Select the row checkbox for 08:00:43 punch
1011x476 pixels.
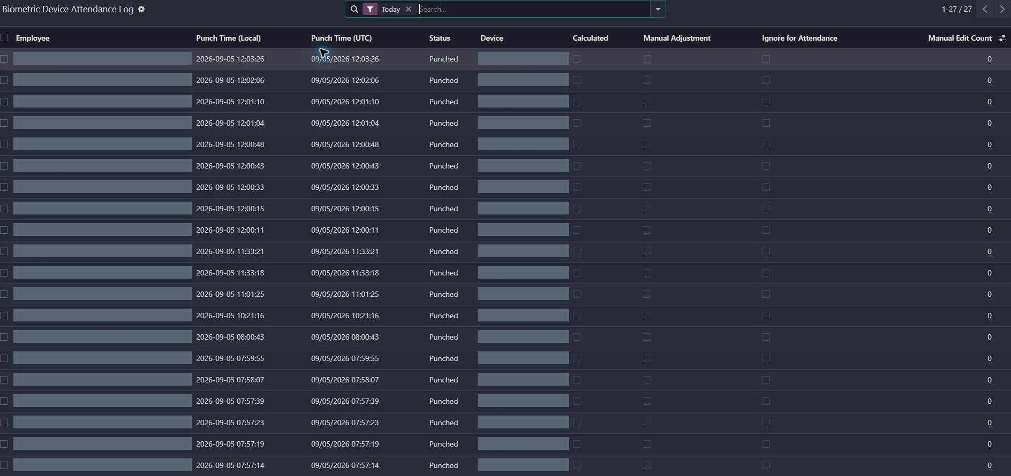4,337
